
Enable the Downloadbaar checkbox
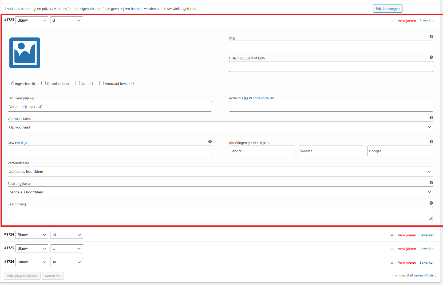pyautogui.click(x=43, y=83)
